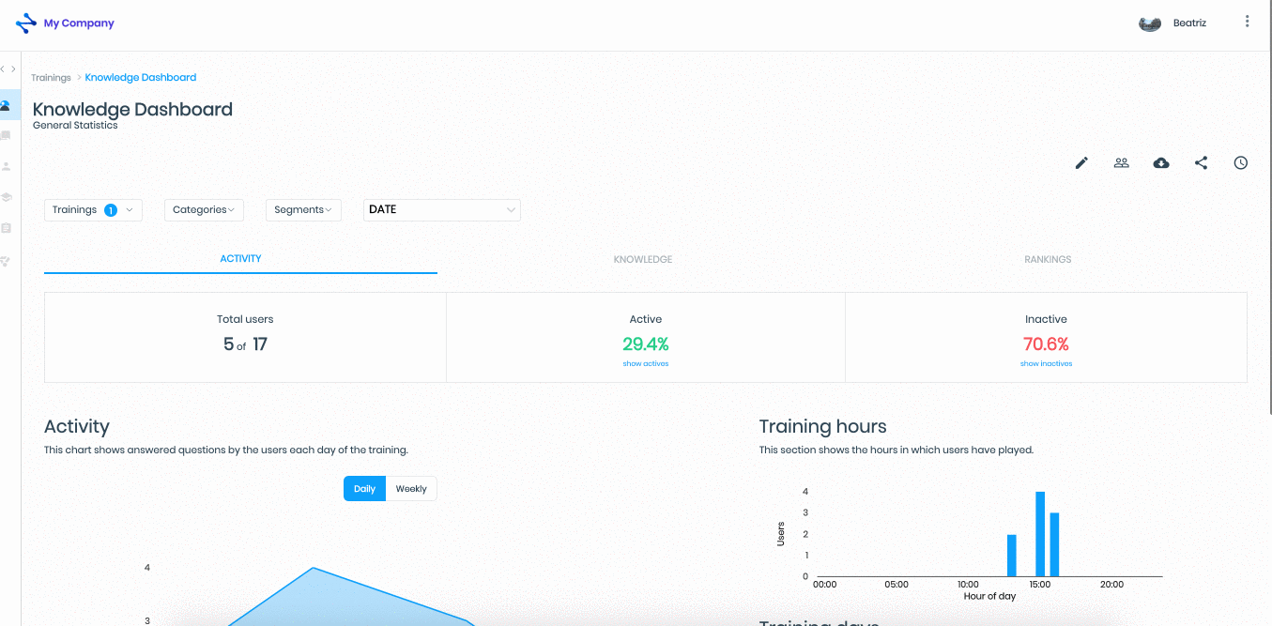Open Beatriz's profile avatar
Screen dimensions: 1272x626
coord(1150,23)
